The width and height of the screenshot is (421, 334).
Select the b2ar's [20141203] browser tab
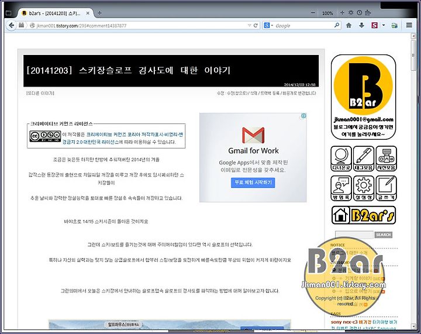(x=56, y=13)
